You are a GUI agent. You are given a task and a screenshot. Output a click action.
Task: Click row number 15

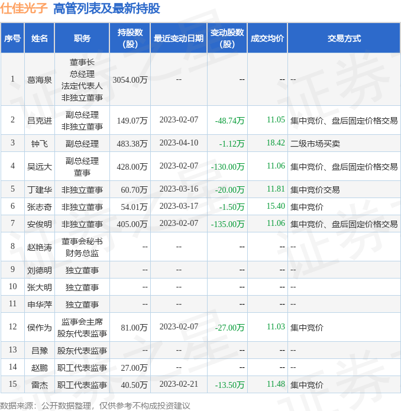tap(12, 384)
